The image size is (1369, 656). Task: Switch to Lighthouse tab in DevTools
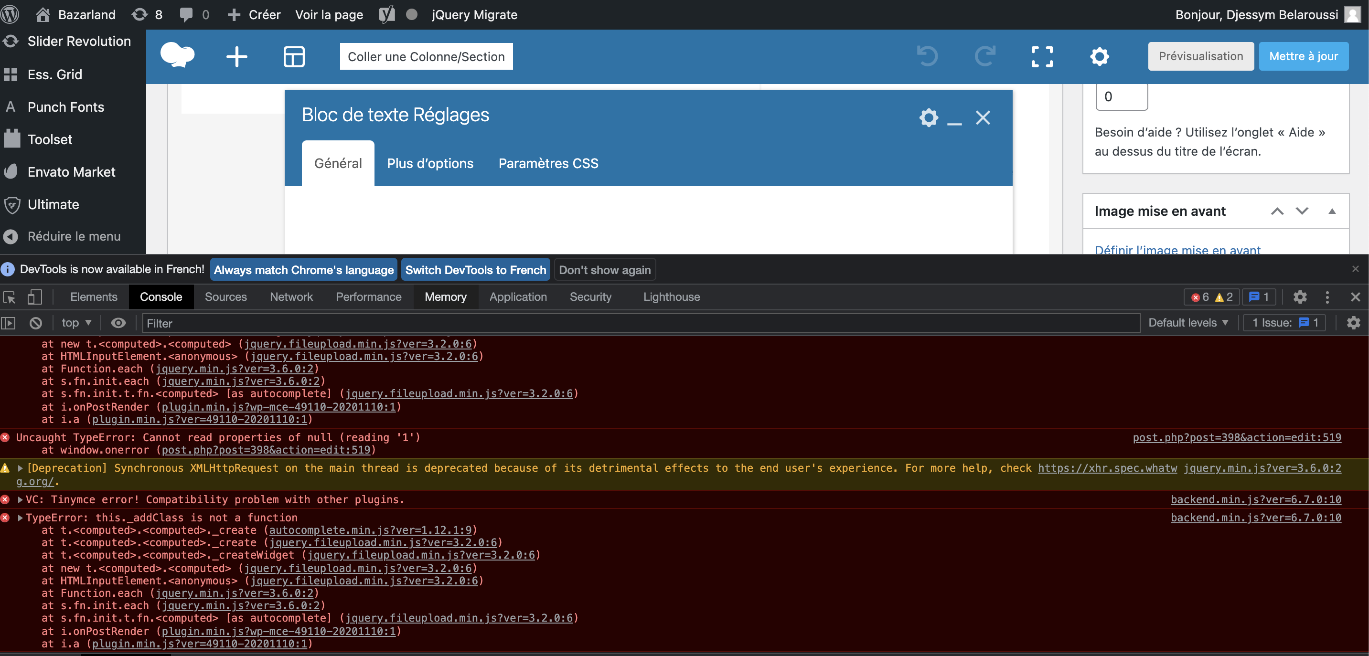click(x=671, y=297)
